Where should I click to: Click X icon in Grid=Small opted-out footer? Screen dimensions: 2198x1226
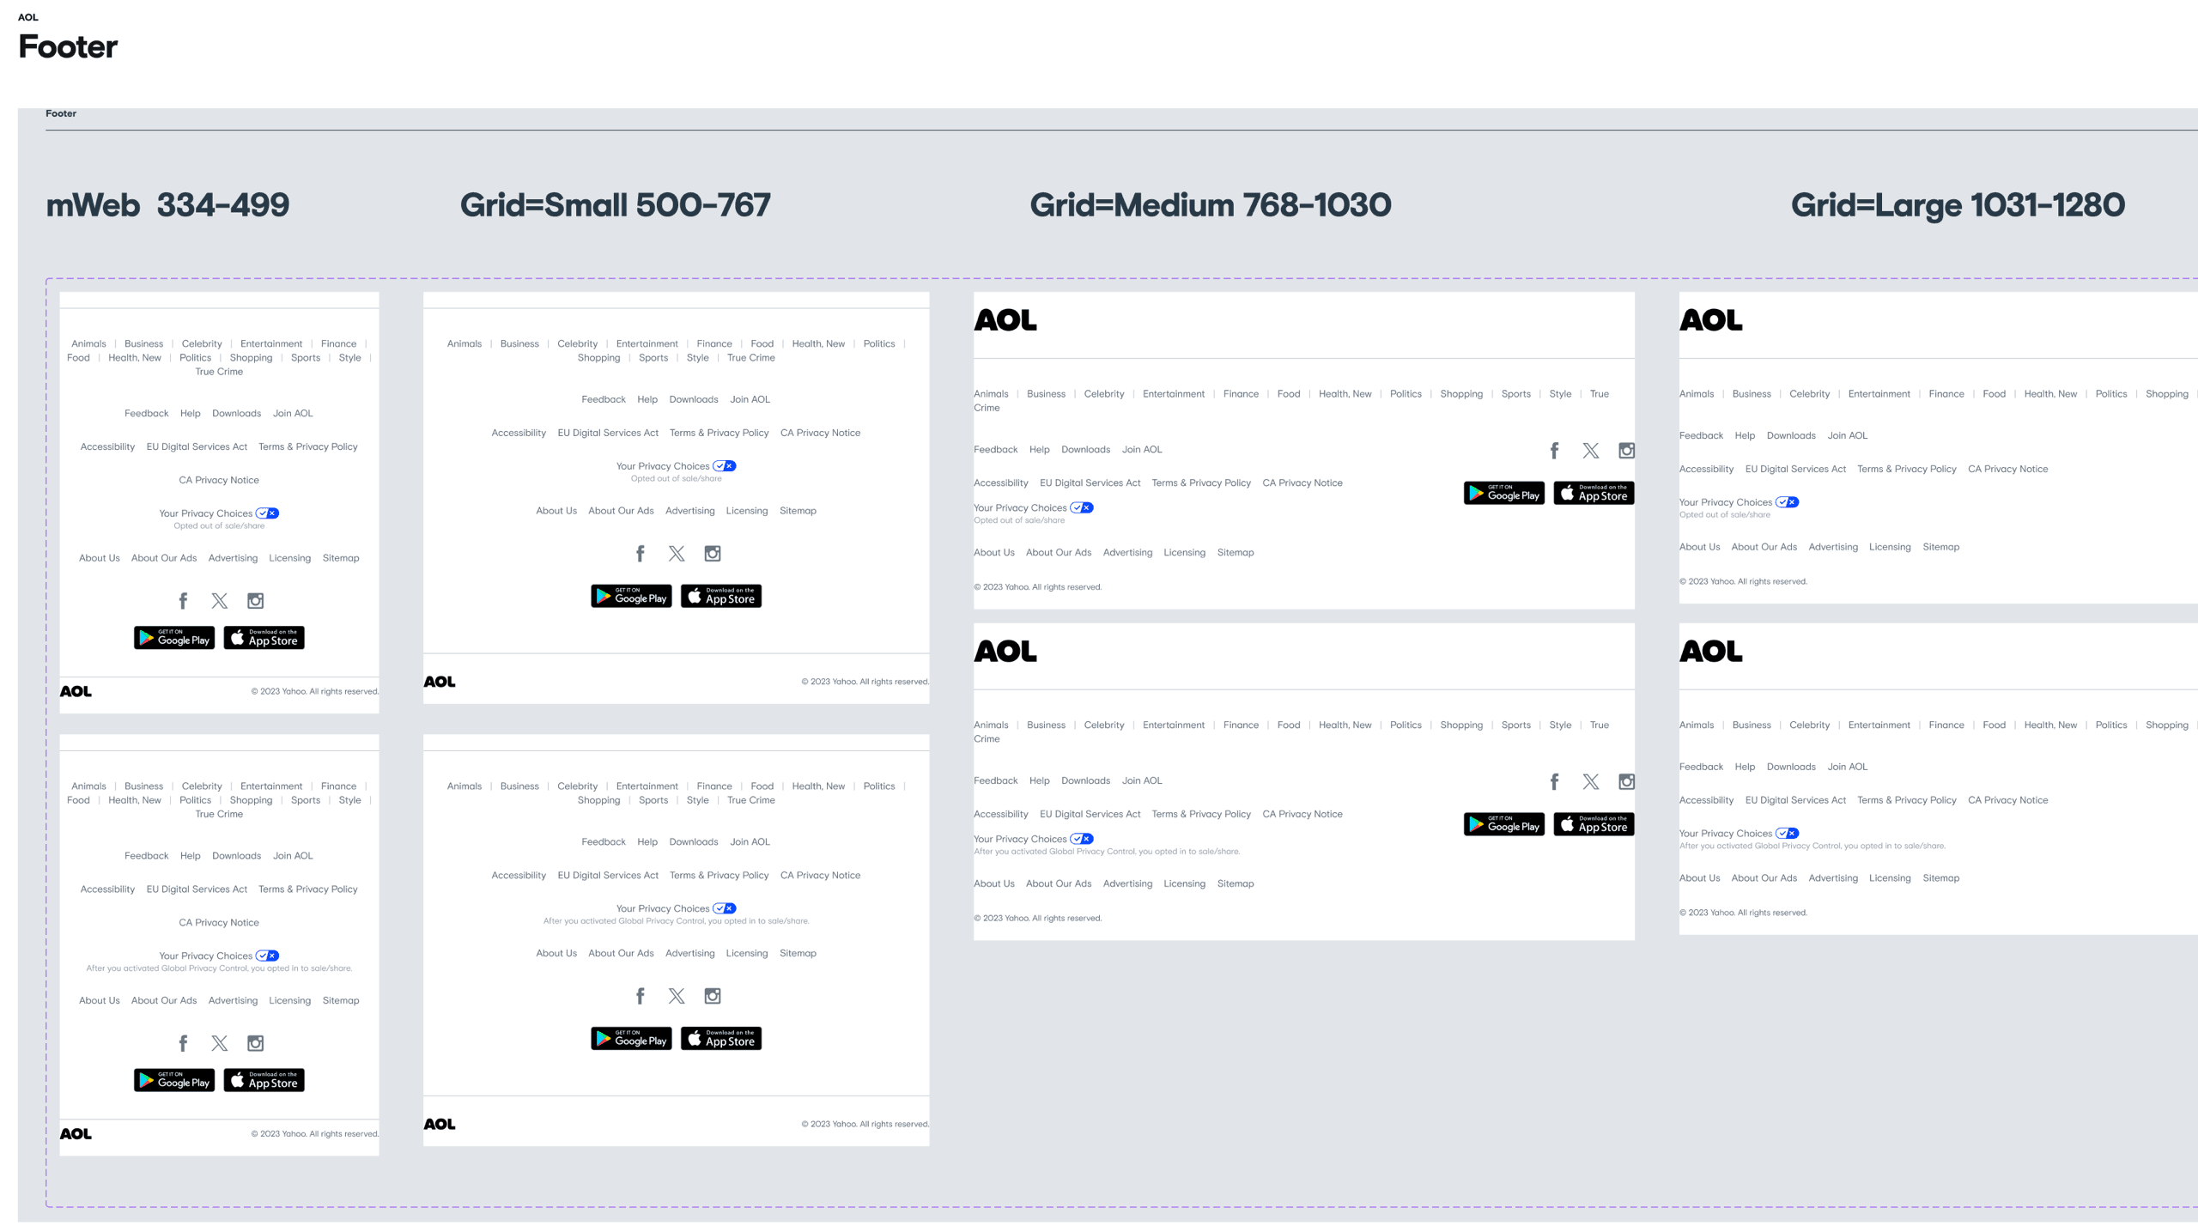point(677,554)
